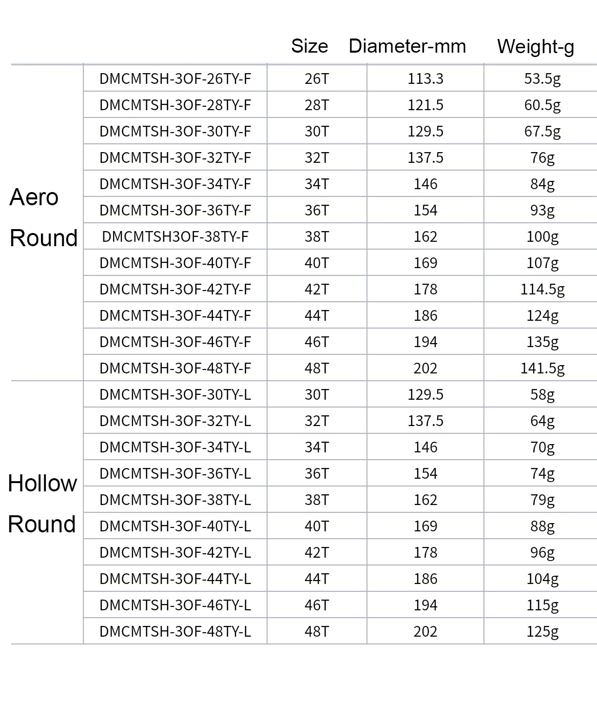Select the 121.5 diameter cell
This screenshot has height=701, width=597.
click(425, 105)
